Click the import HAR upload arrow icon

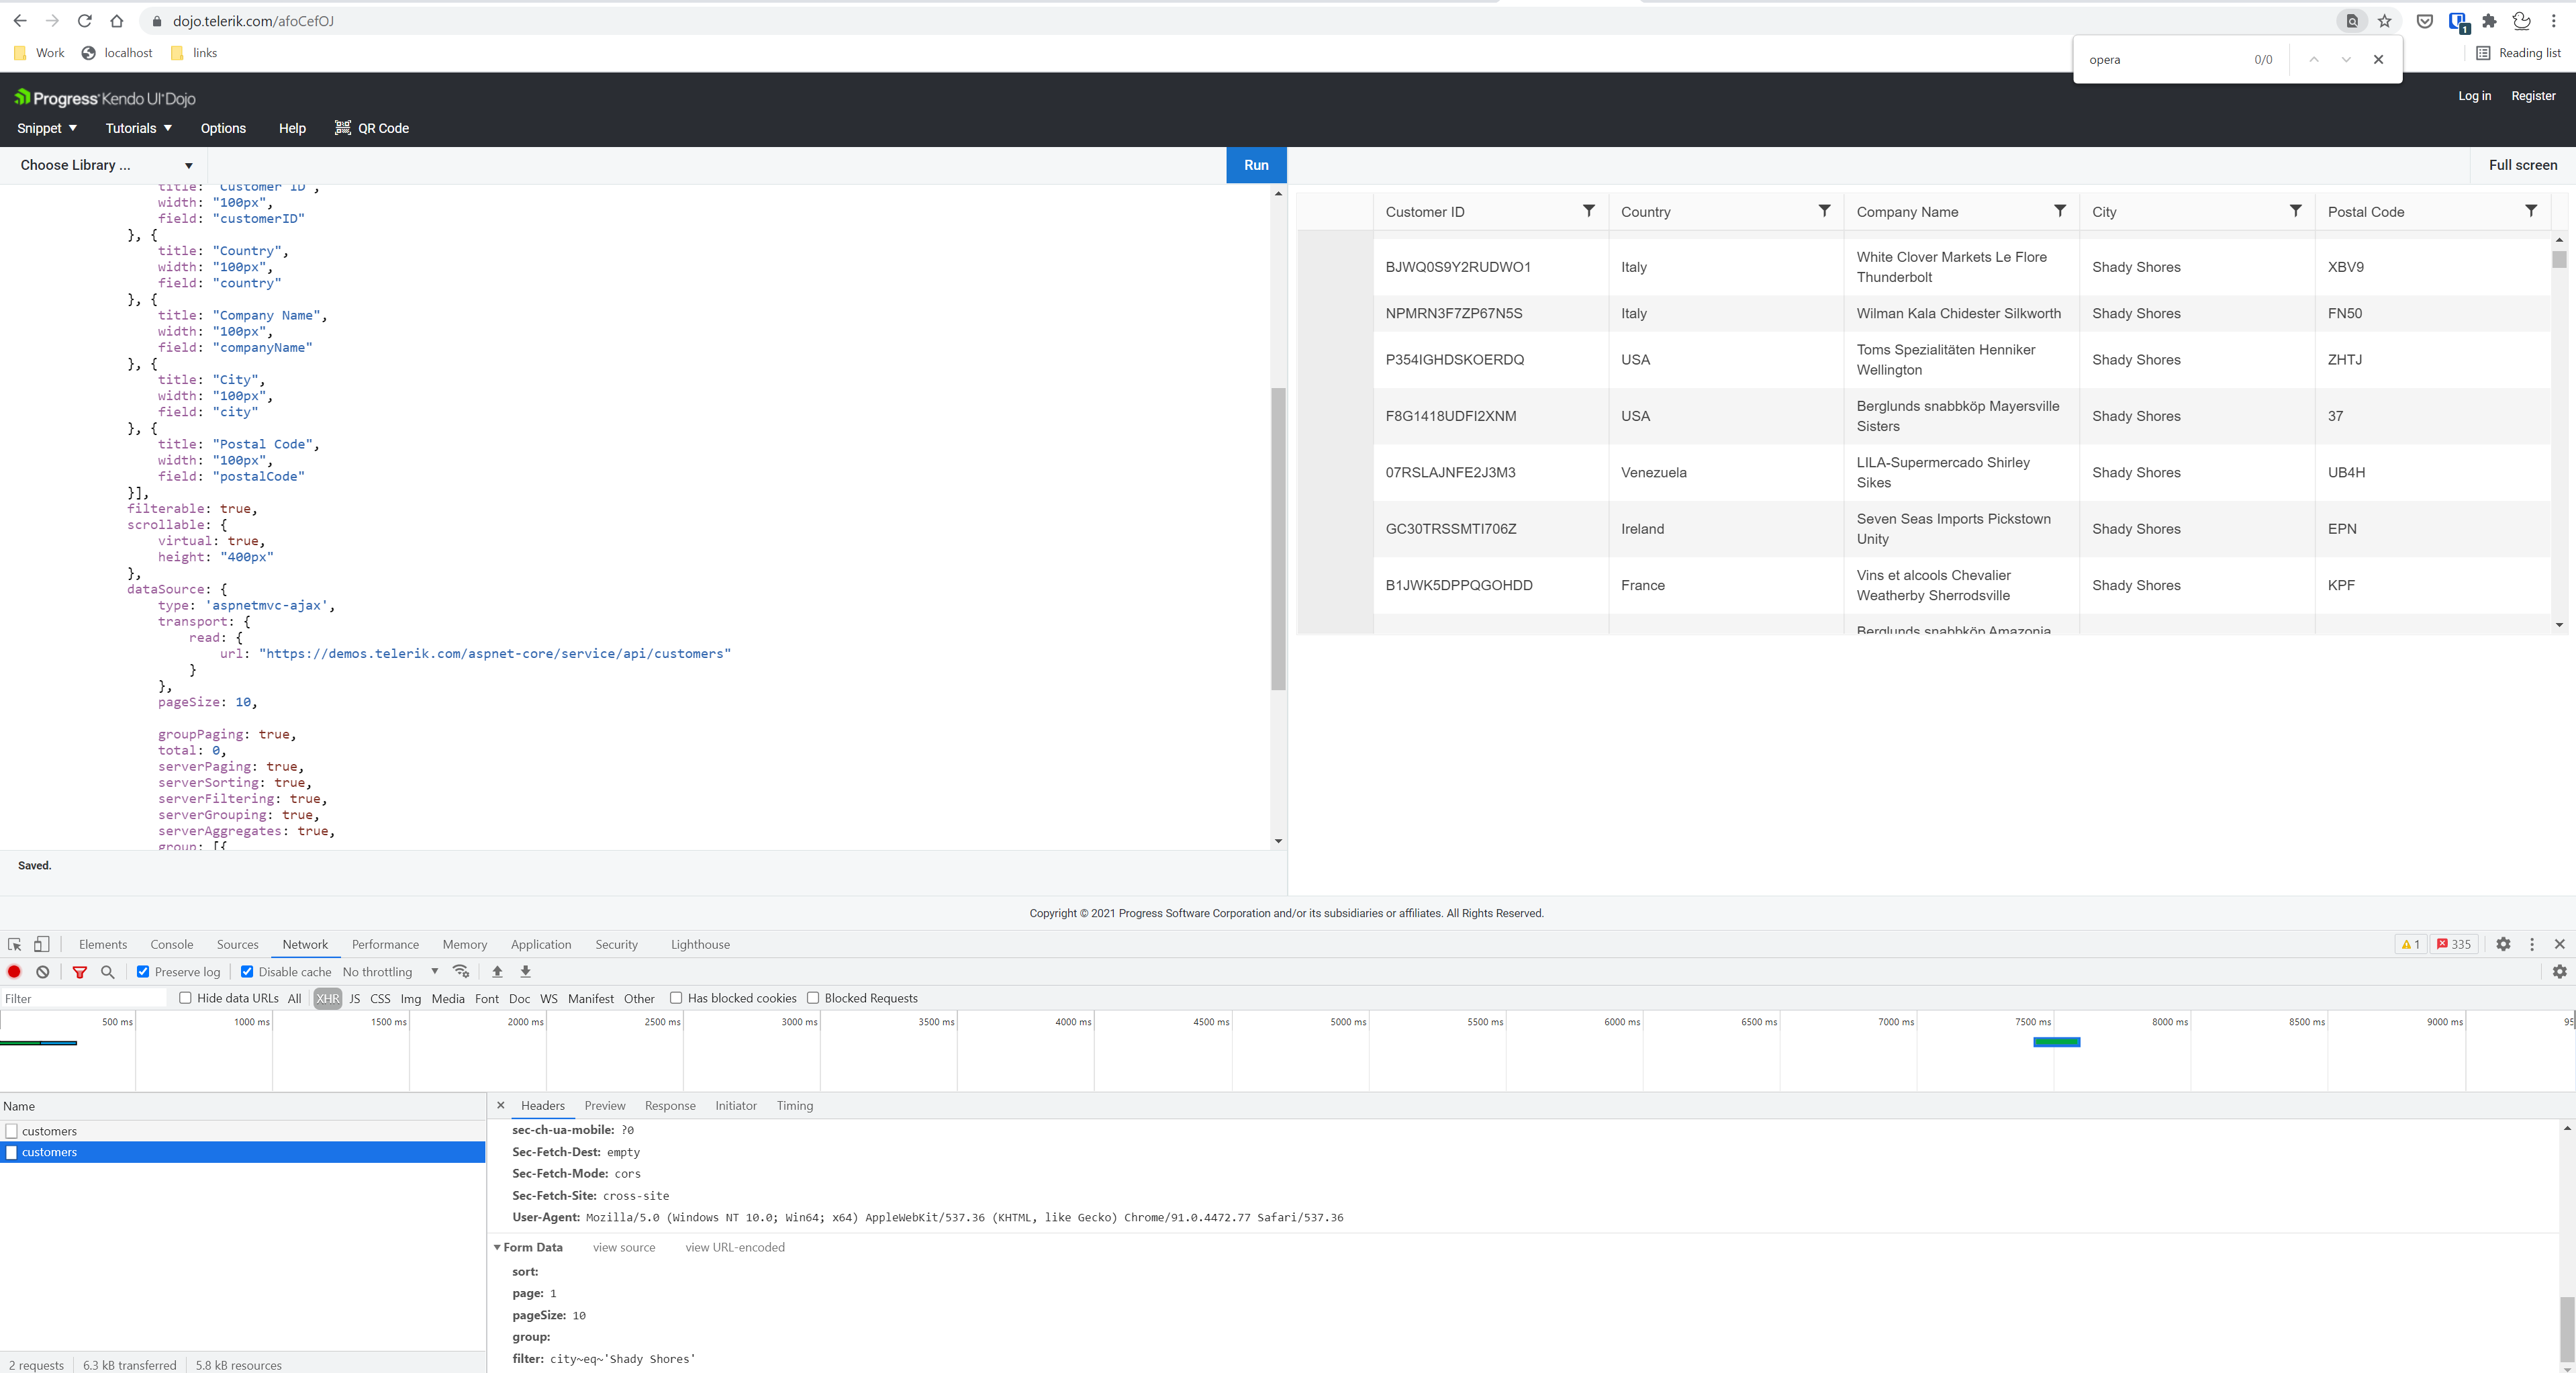[497, 971]
